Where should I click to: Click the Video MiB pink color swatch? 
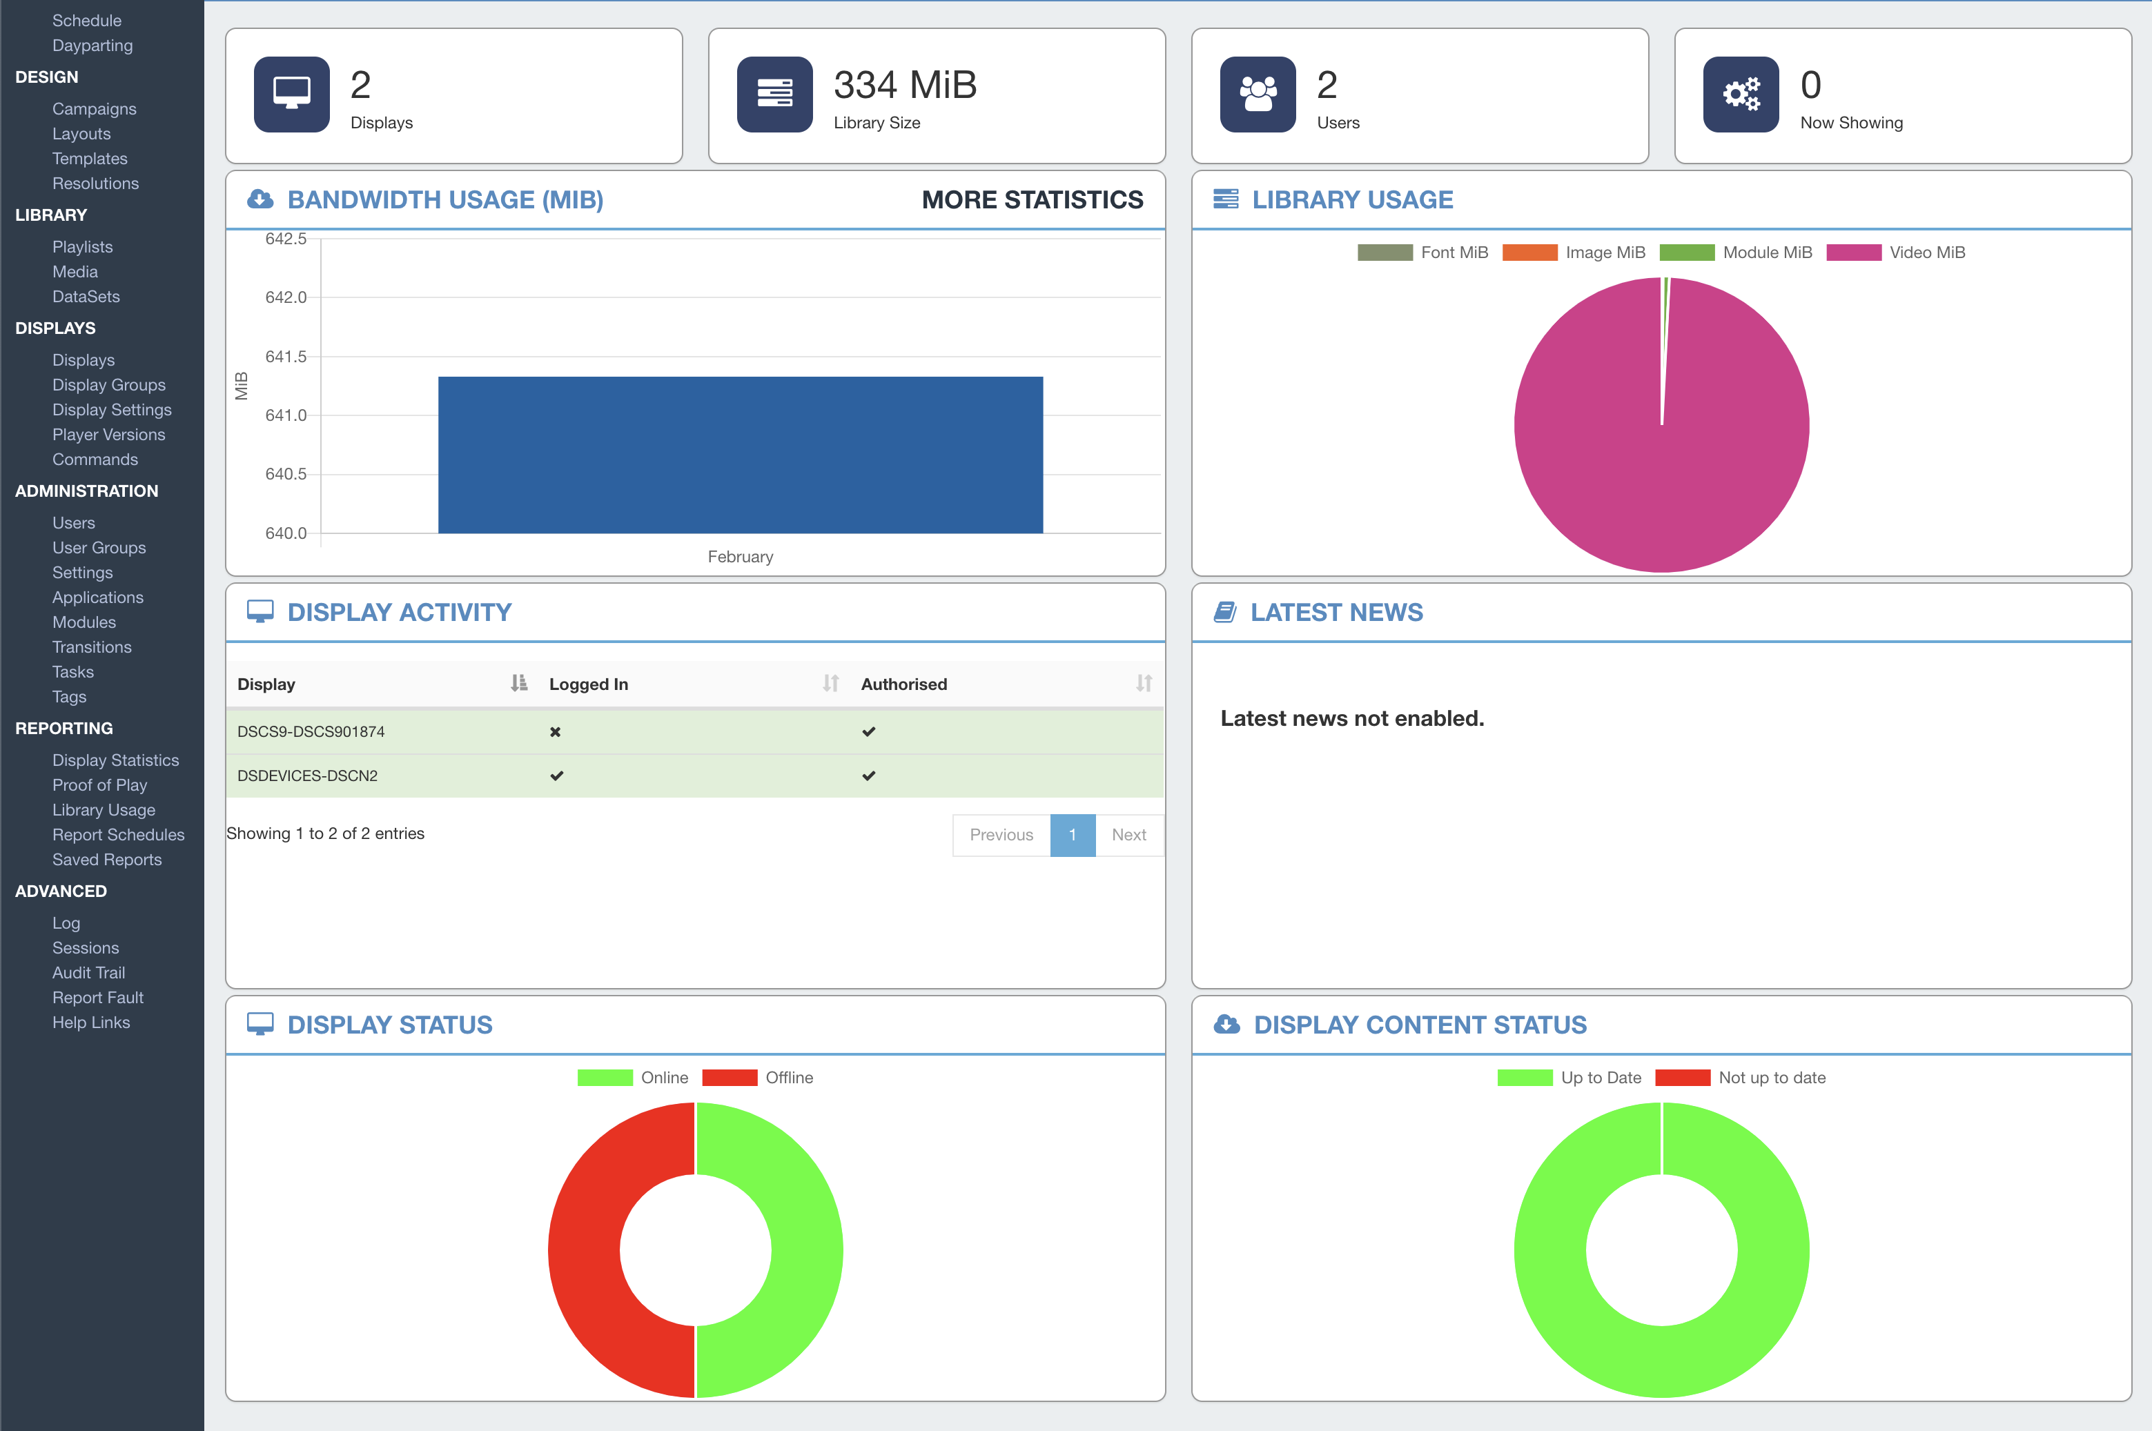point(1855,252)
